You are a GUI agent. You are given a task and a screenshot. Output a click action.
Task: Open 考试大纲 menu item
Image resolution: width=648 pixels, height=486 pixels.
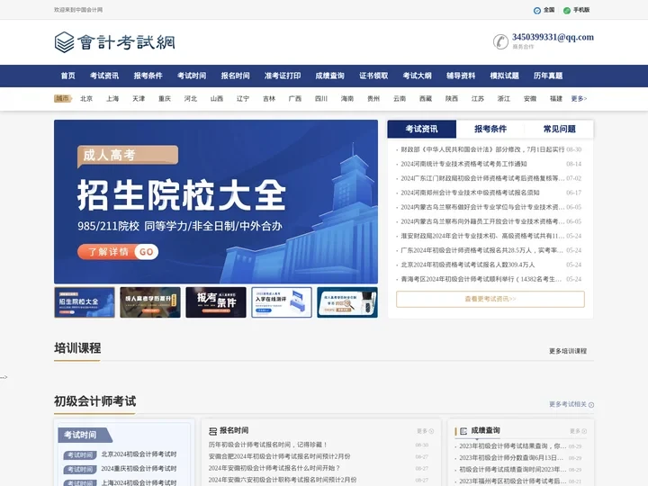[x=418, y=76]
